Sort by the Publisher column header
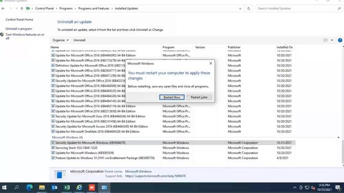344x193 pixels. click(x=234, y=47)
